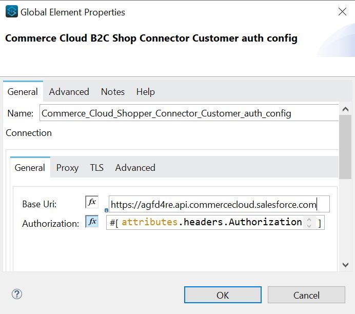Click the question mark help icon
355x314 pixels.
click(x=17, y=294)
